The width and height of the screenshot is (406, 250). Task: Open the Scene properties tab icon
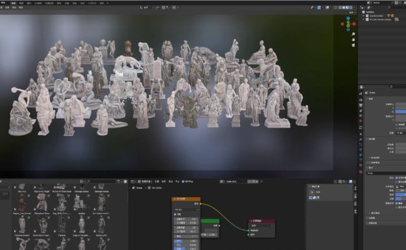[361, 115]
